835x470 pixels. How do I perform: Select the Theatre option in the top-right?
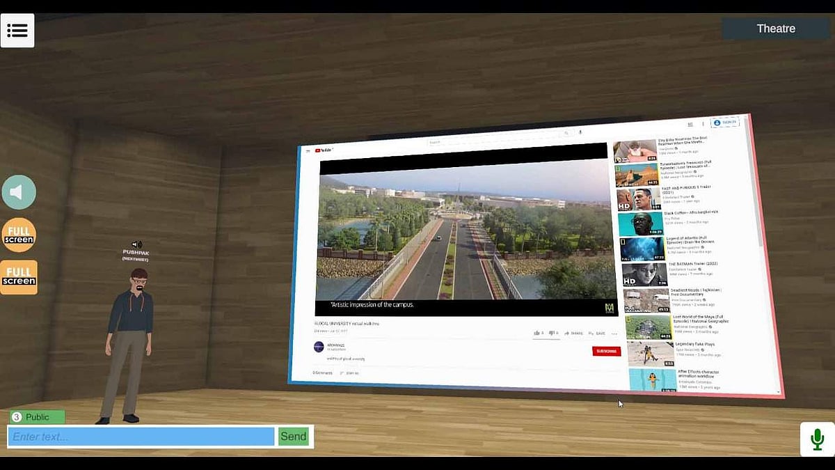pos(775,29)
